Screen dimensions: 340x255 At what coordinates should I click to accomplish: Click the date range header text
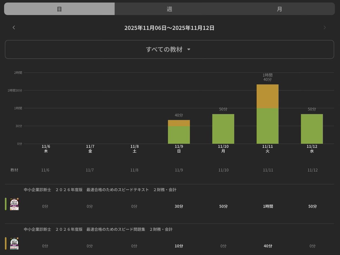pyautogui.click(x=169, y=28)
